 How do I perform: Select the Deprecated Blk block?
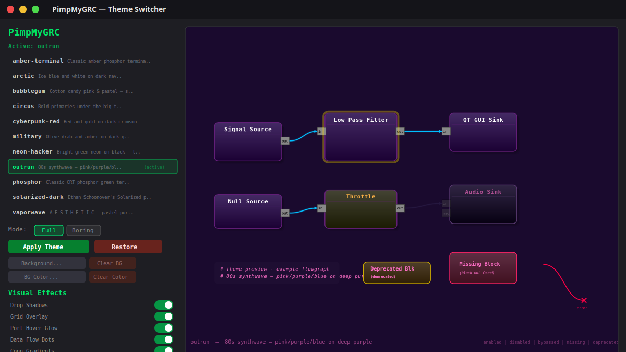tap(396, 272)
